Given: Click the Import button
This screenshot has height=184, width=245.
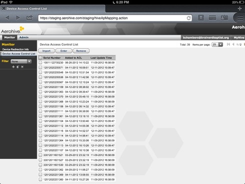Looking at the screenshot, I should [x=46, y=51].
